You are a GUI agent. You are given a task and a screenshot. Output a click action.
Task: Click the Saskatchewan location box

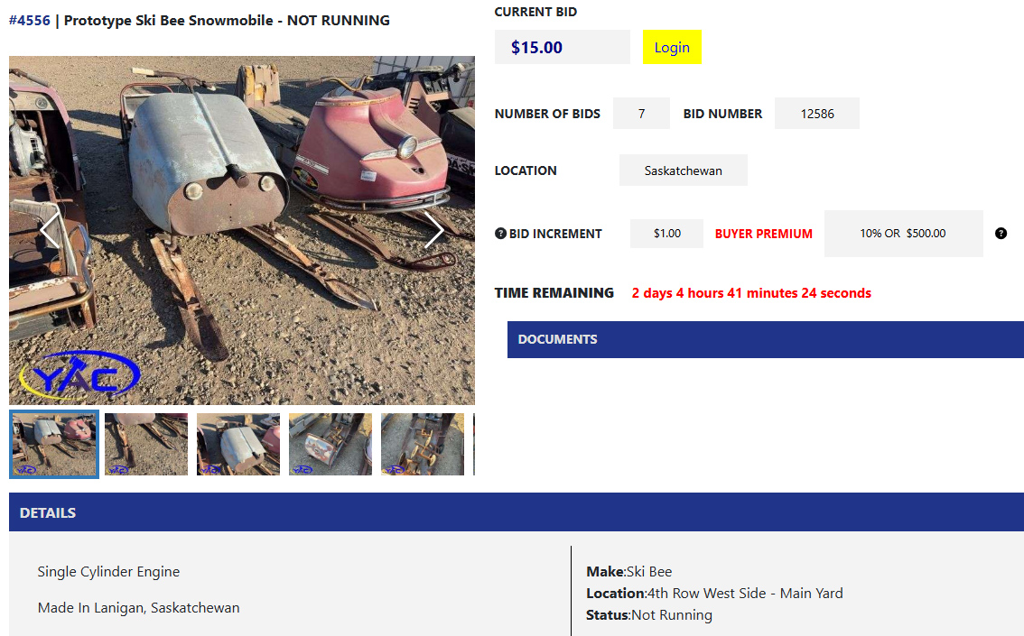[x=683, y=171]
